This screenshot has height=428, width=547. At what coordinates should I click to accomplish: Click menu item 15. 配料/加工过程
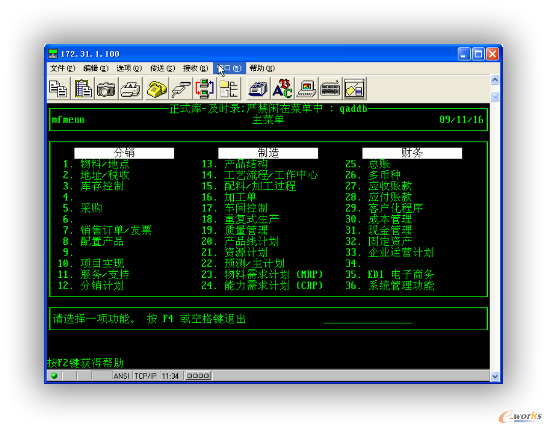[x=249, y=186]
